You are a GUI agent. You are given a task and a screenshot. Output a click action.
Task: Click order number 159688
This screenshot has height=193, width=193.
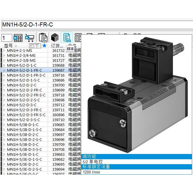click(59, 65)
